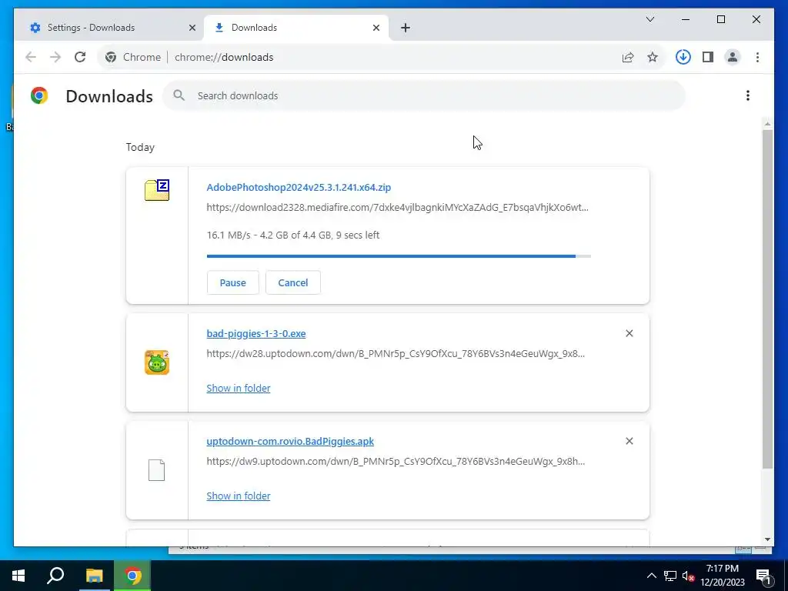Pause the Photoshop zip download
Image resolution: width=788 pixels, height=591 pixels.
tap(232, 282)
